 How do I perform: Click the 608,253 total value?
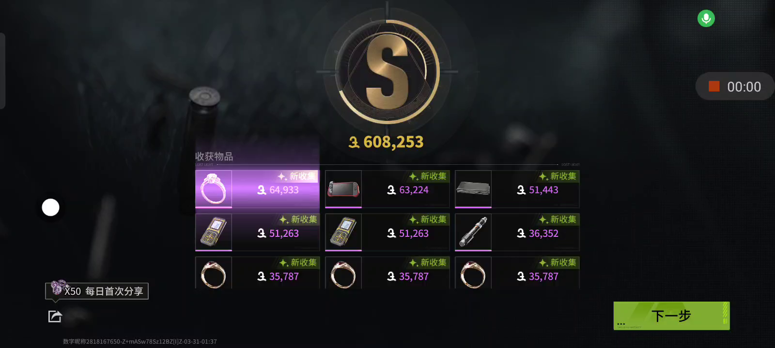click(x=386, y=142)
